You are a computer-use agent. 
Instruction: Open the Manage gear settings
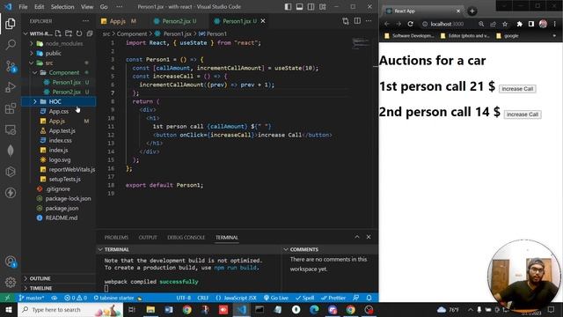pyautogui.click(x=11, y=282)
